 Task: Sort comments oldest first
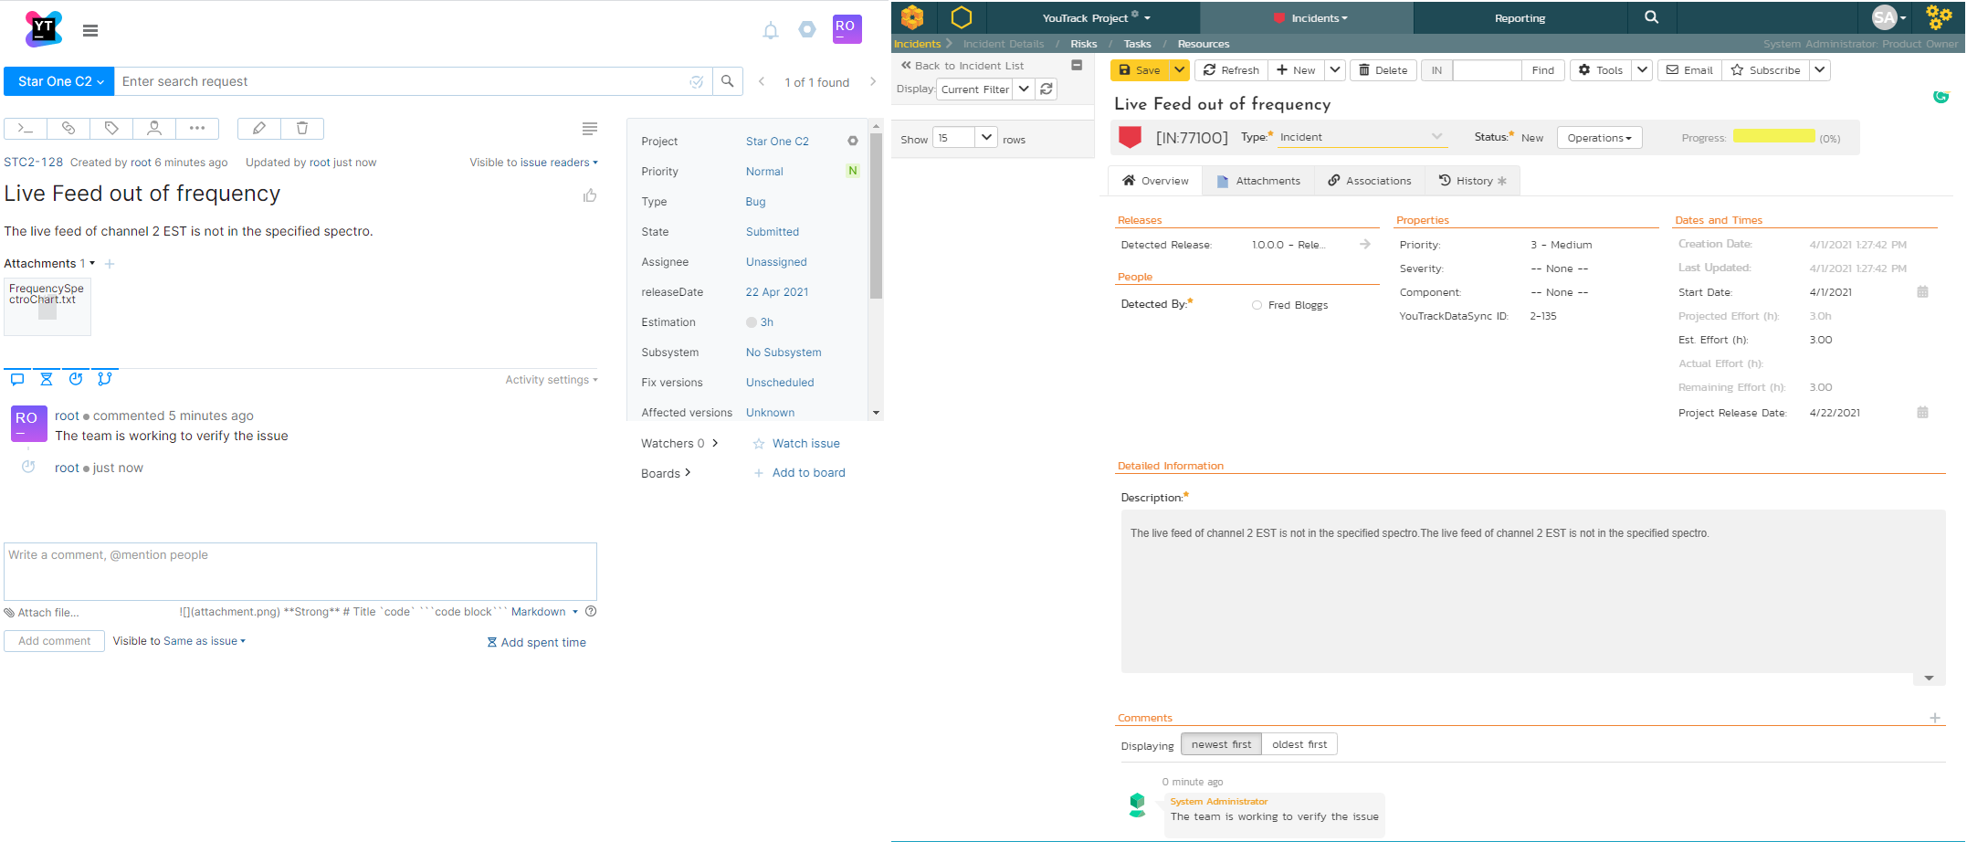pos(1299,744)
